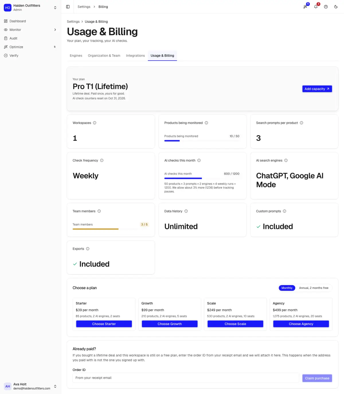Switch to Engines tab
The height and width of the screenshot is (394, 344).
76,56
